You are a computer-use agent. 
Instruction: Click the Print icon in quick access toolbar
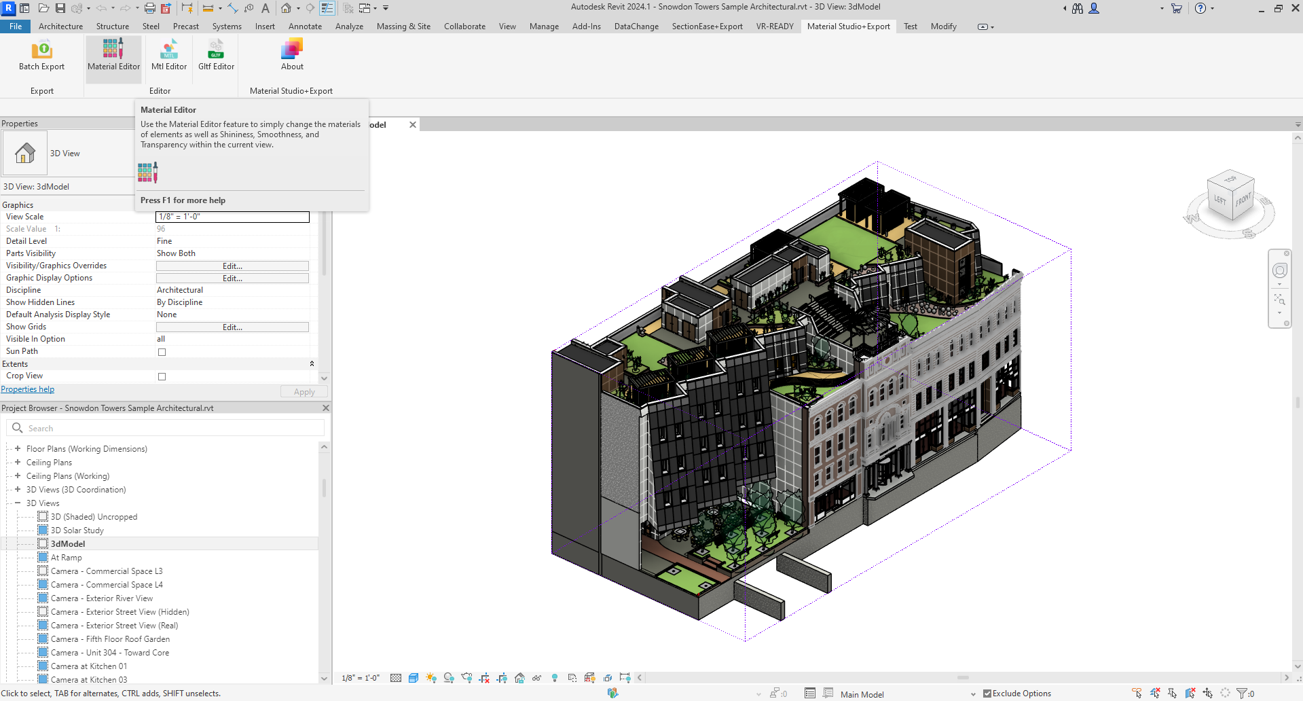(x=149, y=8)
